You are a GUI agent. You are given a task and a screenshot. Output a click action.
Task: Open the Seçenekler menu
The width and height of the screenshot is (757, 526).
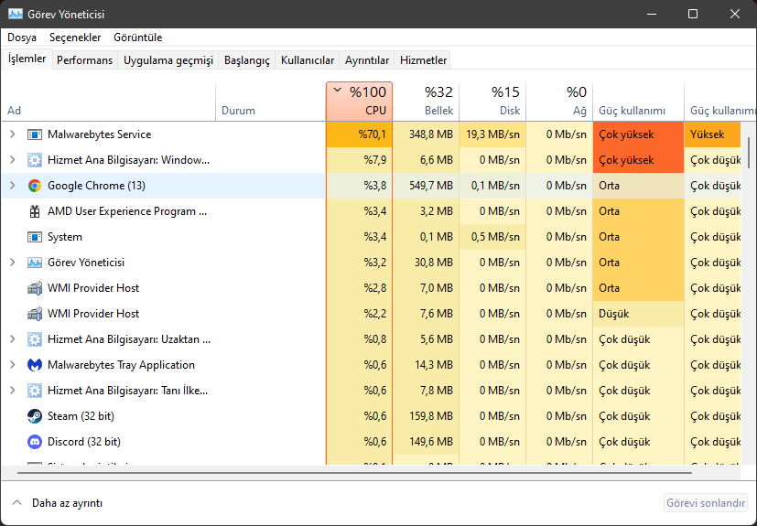click(75, 38)
